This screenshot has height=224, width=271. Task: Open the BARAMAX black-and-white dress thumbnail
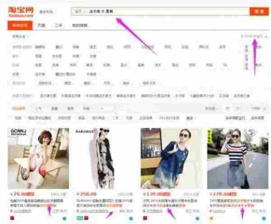click(105, 158)
